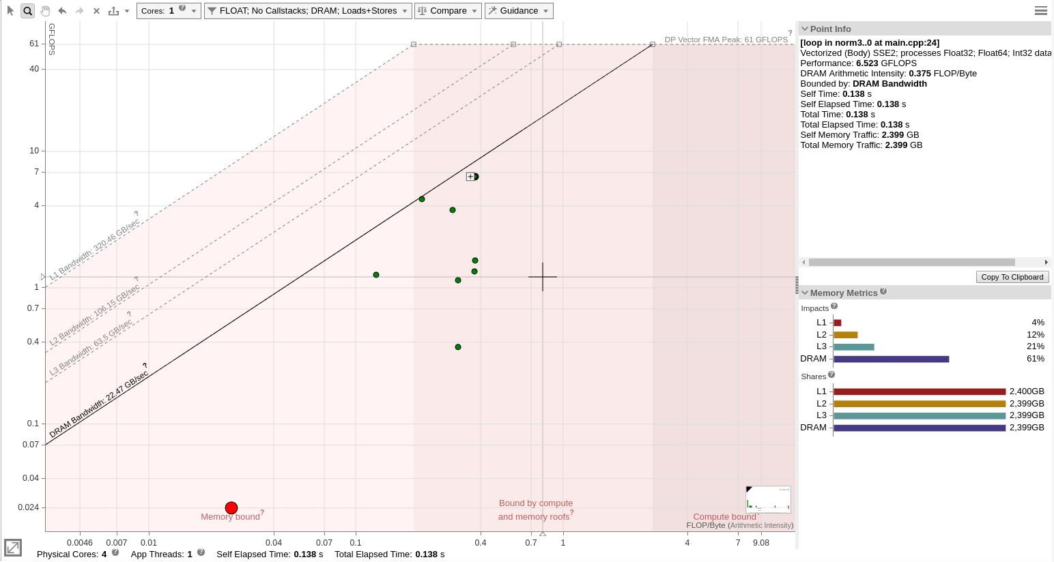Click the loop in norm3..0 at main.cpp:24 title
This screenshot has width=1054, height=562.
click(870, 43)
